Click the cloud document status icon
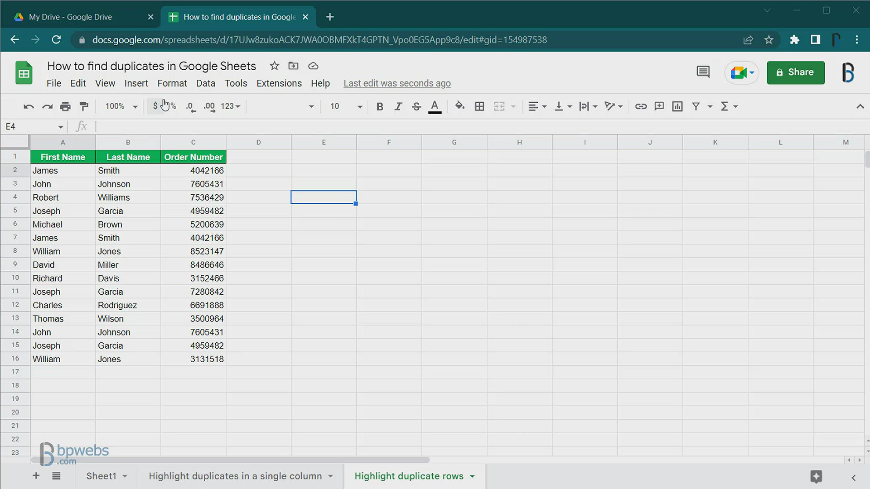Viewport: 870px width, 489px height. pyautogui.click(x=313, y=66)
